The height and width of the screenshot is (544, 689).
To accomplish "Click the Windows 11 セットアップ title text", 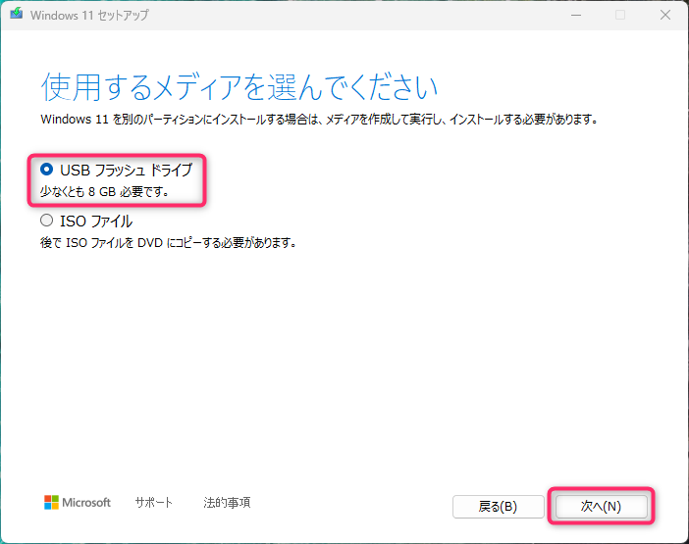I will click(x=89, y=16).
